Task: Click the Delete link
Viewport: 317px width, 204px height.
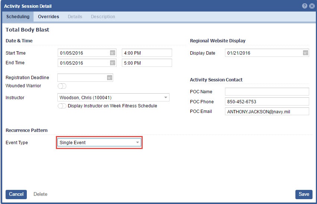Action: pos(40,194)
